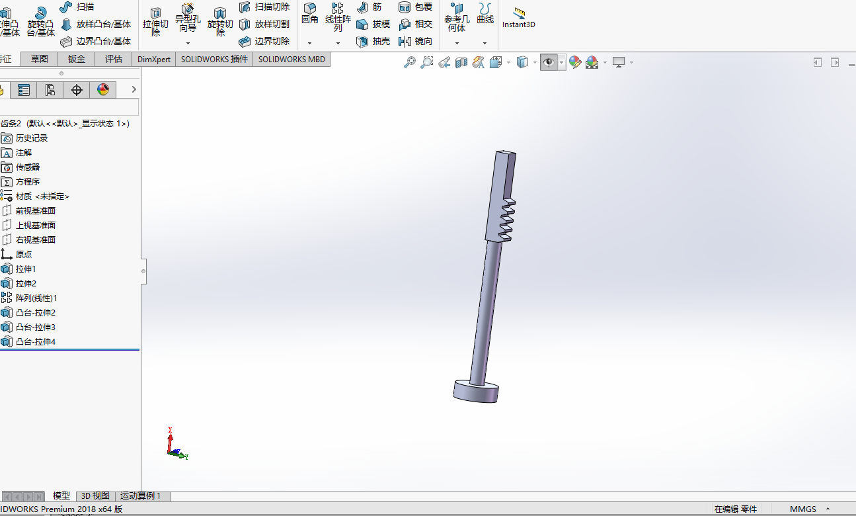Screen dimensions: 856x516
Task: Open the Dynamic Annotation Views icon
Action: (x=479, y=62)
